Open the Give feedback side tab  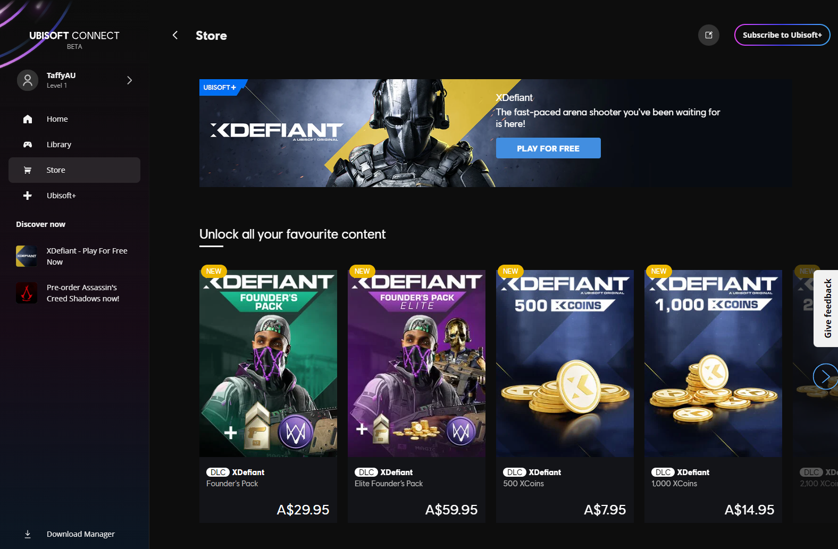coord(827,308)
